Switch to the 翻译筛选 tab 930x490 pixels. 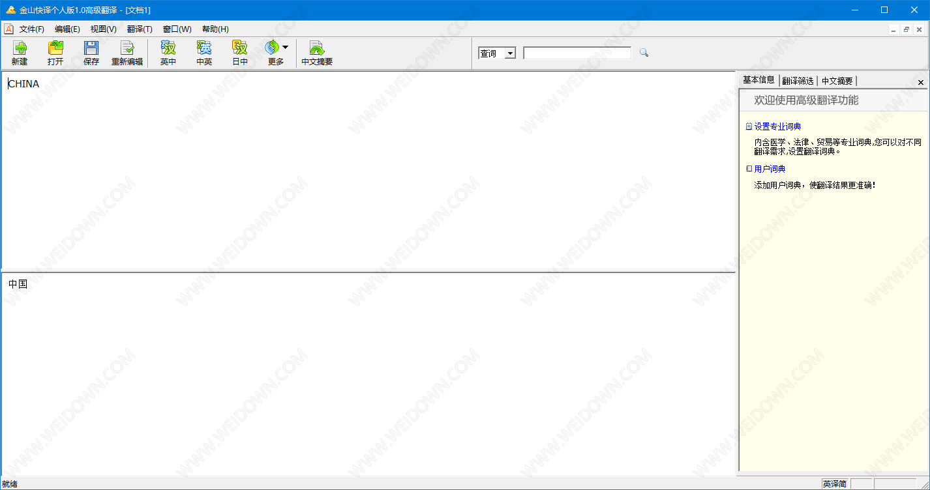tap(798, 81)
